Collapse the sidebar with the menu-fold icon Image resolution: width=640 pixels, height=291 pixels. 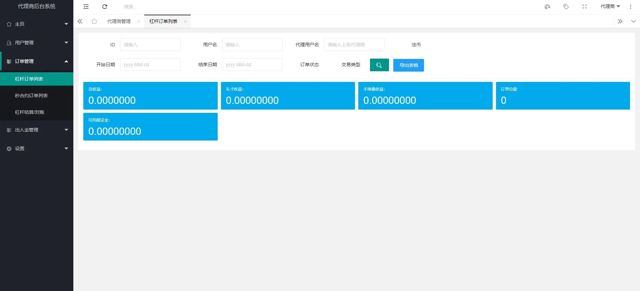coord(86,7)
